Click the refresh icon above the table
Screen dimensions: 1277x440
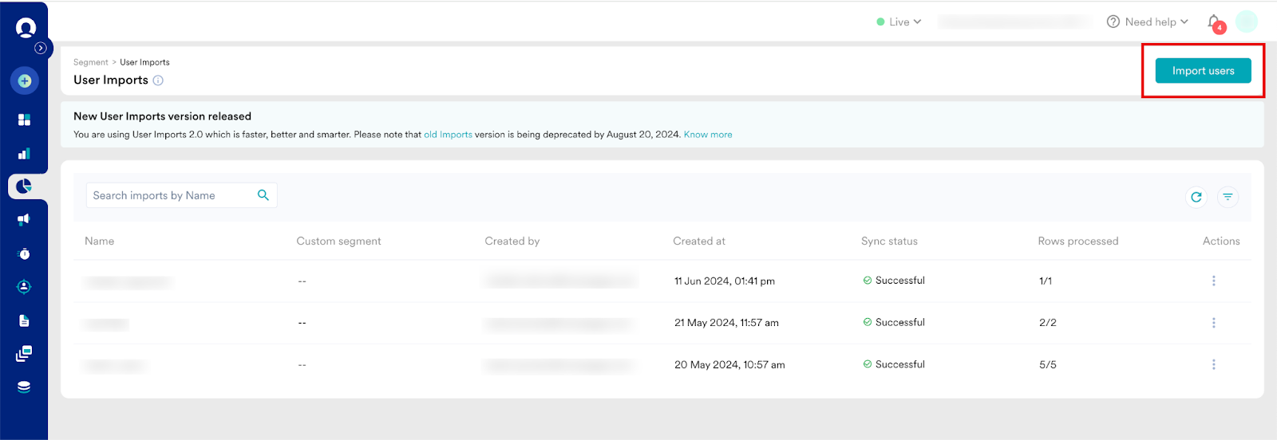point(1196,197)
